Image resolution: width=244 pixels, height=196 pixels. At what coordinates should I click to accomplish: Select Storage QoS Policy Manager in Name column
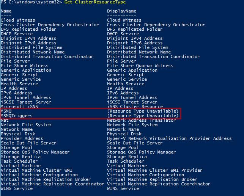click(35, 152)
